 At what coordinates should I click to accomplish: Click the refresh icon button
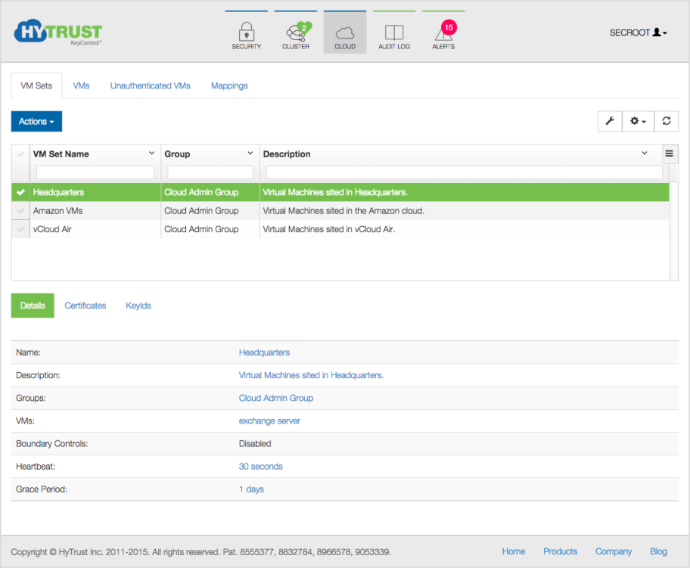coord(667,121)
